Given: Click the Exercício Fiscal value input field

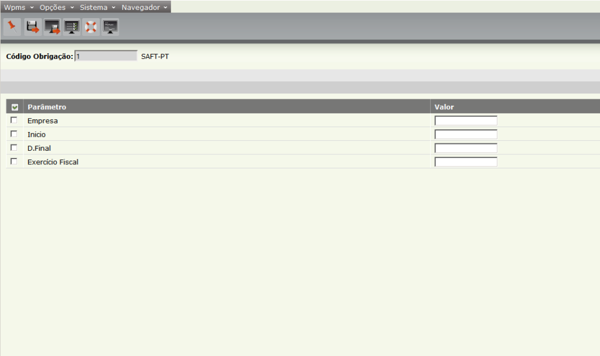Looking at the screenshot, I should coord(466,162).
